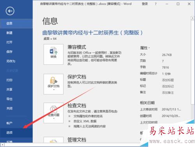
Task: Minimize the Word window
Action: pos(167,4)
